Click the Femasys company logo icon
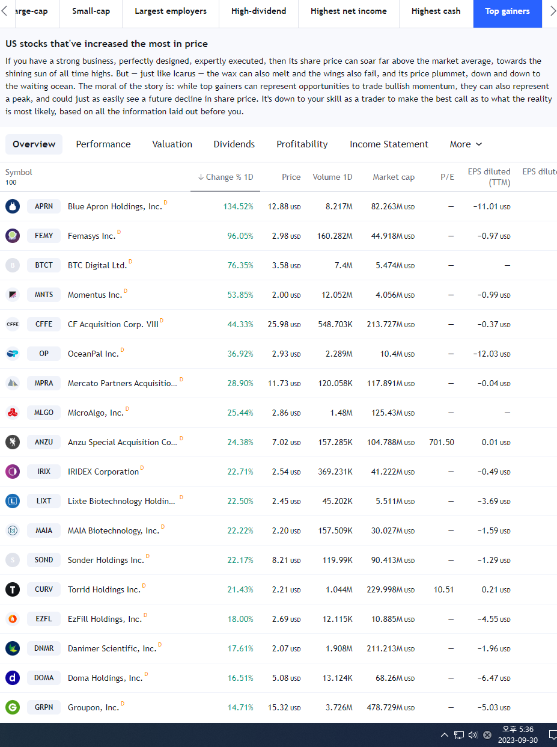This screenshot has height=747, width=557. pyautogui.click(x=13, y=236)
